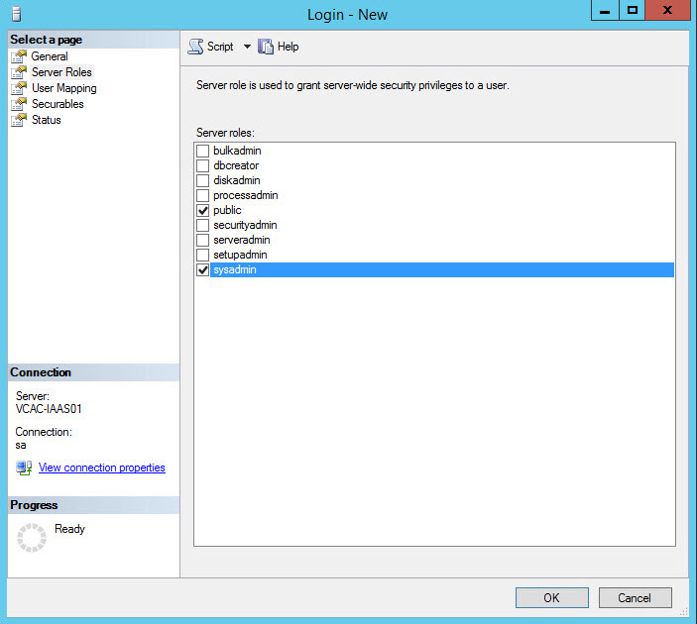Screen dimensions: 697x624
Task: Select the serveradmin row in list
Action: coord(434,241)
